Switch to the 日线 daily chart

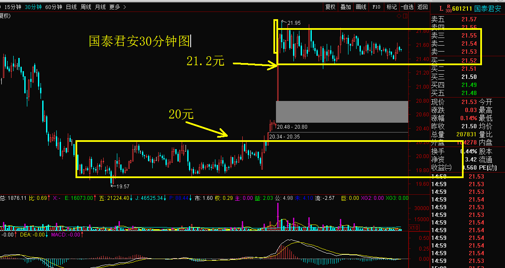71,7
